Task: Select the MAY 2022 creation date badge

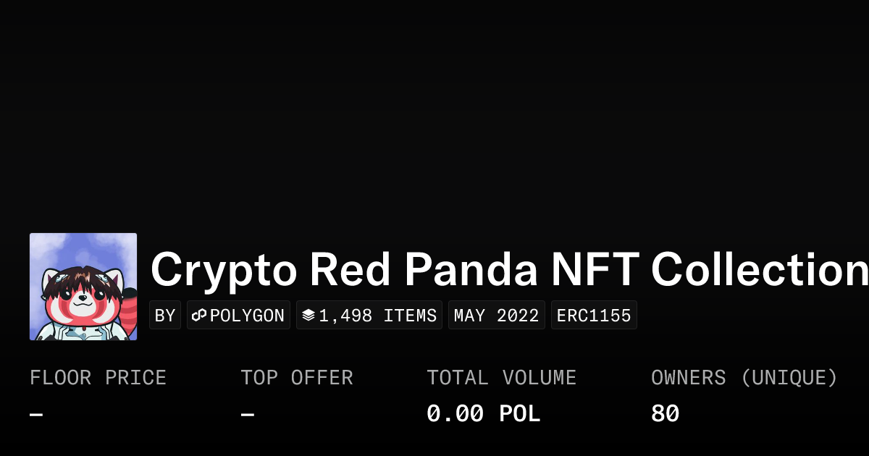Action: [x=497, y=316]
